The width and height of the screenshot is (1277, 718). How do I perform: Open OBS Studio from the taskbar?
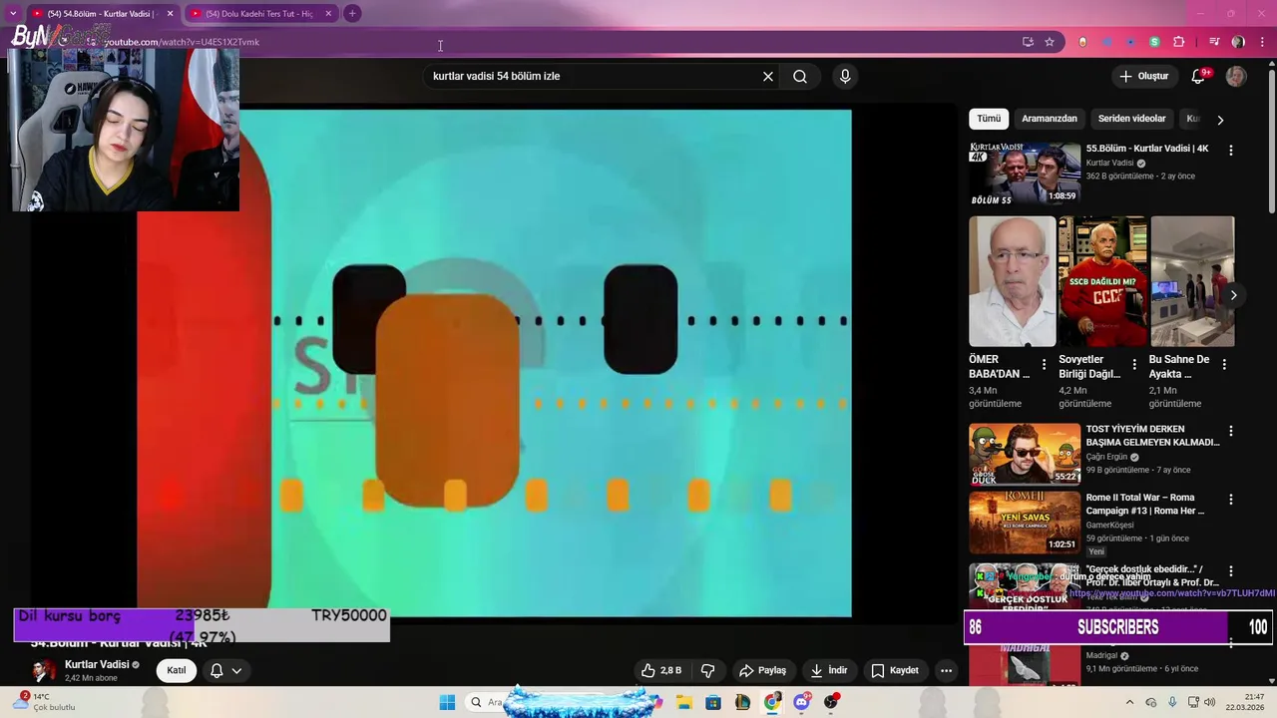[832, 702]
